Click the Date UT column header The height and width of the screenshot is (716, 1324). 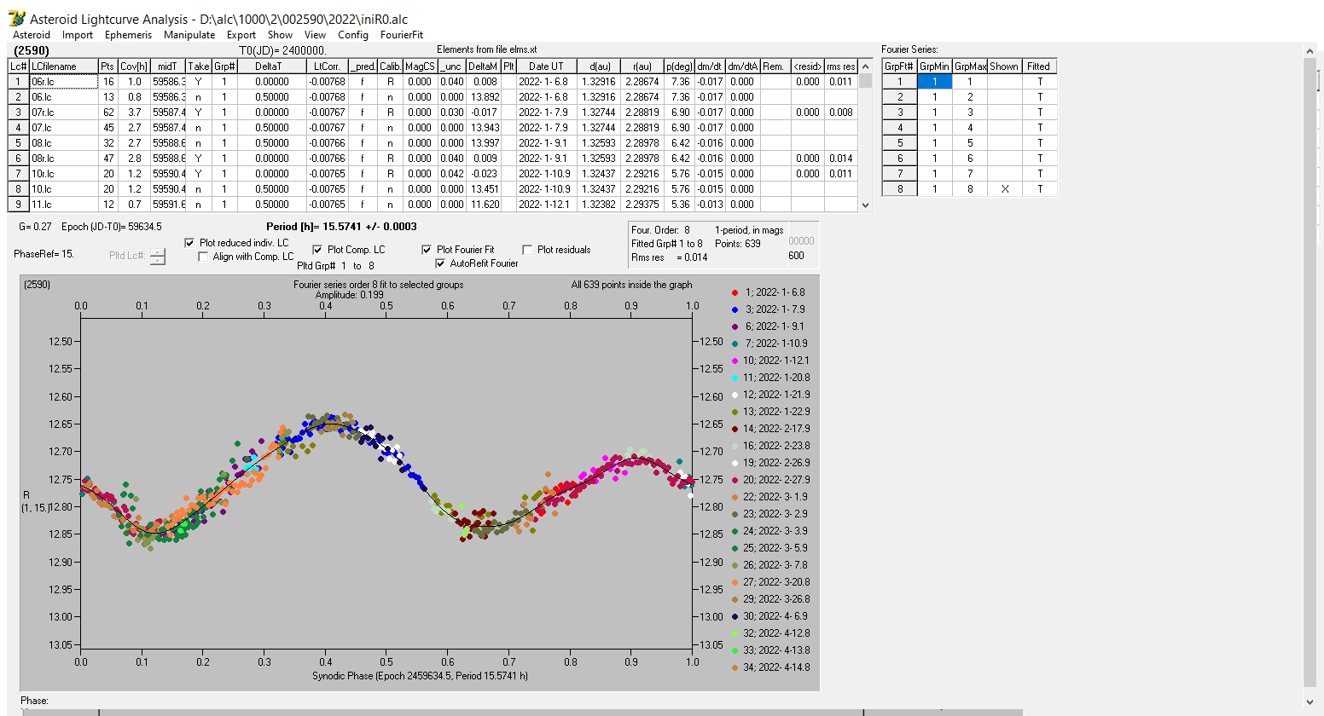(x=546, y=66)
